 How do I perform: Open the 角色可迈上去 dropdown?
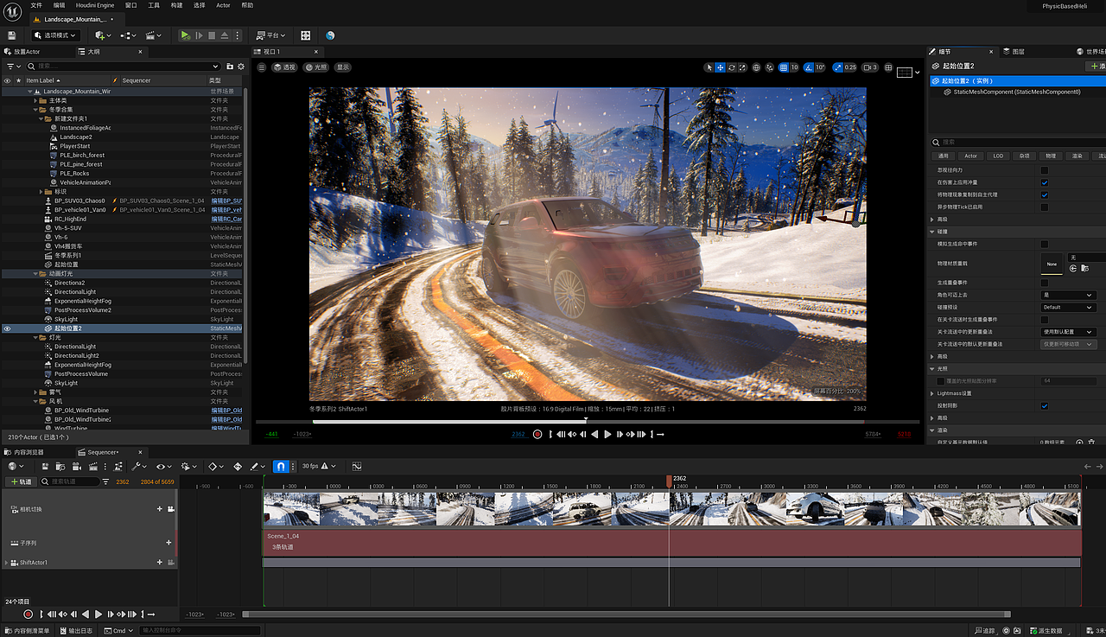1068,295
